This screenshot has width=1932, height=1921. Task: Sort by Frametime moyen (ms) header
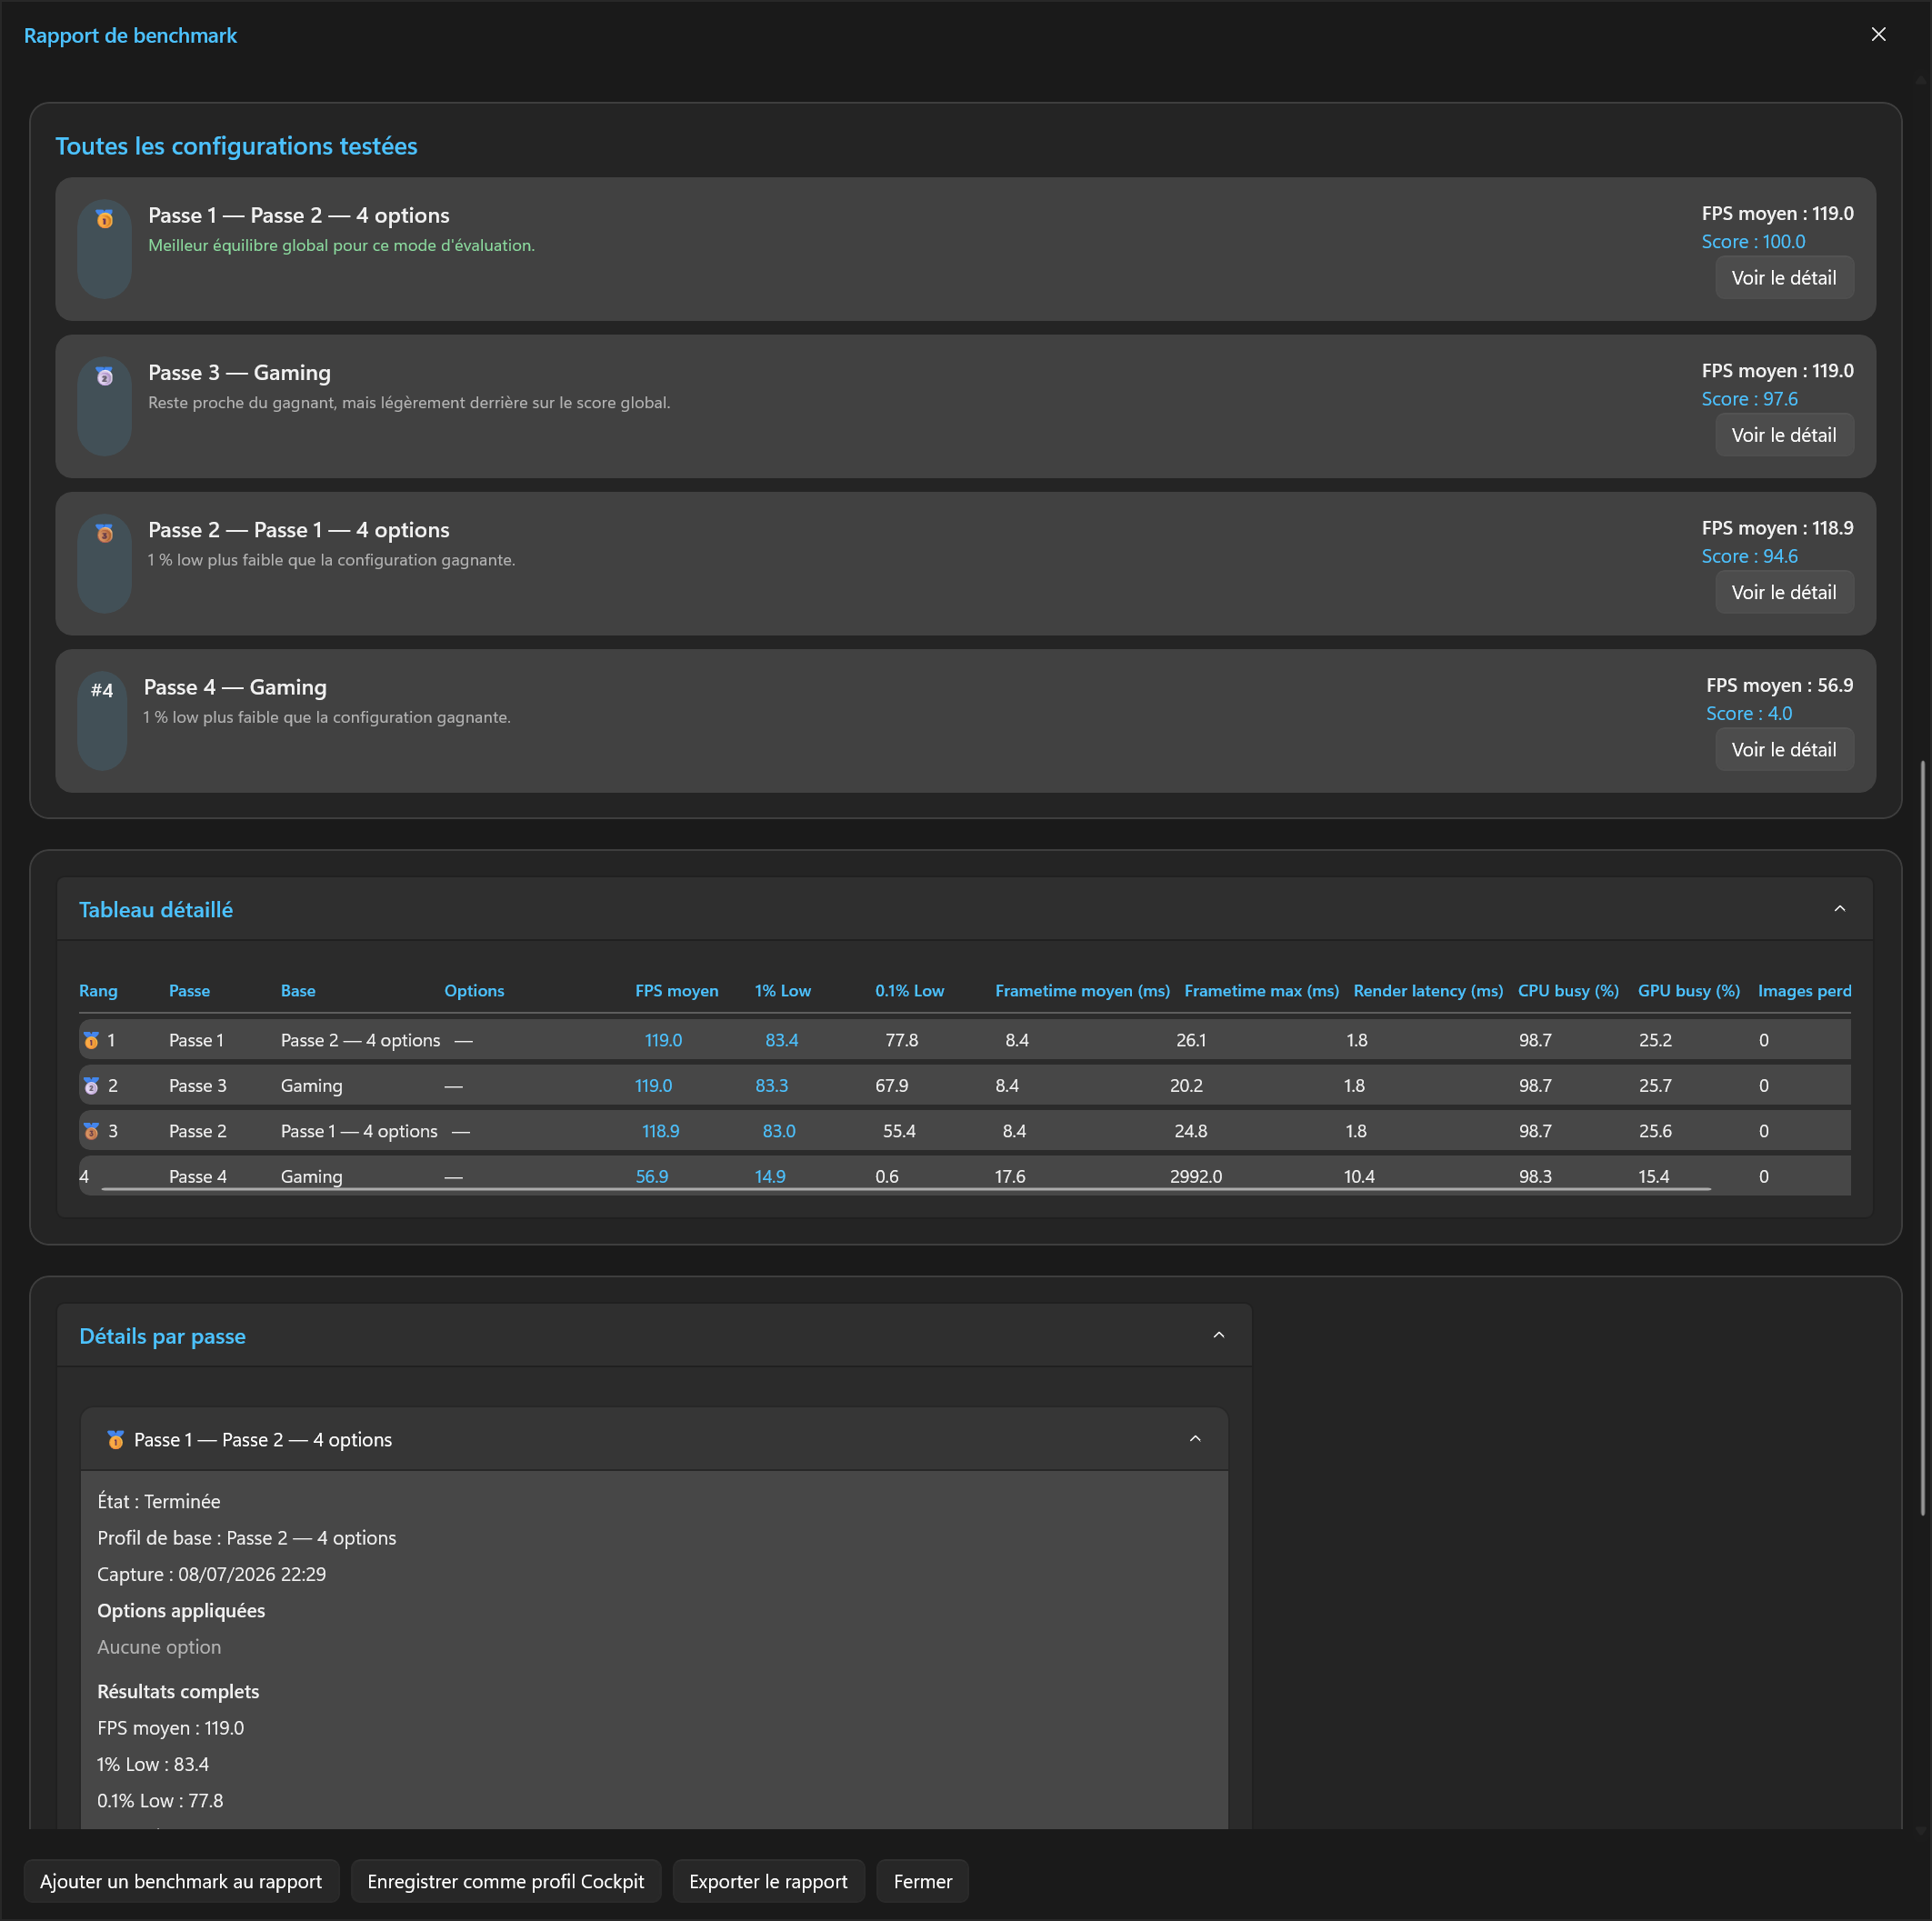[1082, 991]
